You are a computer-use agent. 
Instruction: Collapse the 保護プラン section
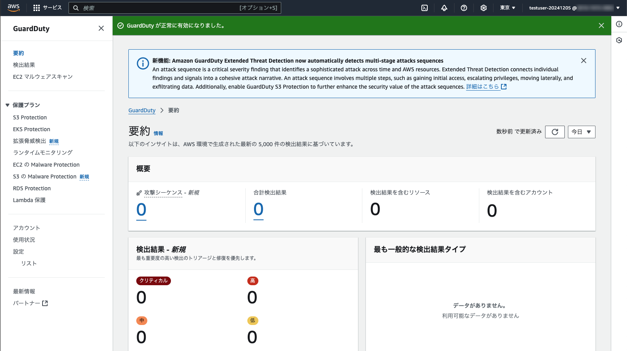7,105
